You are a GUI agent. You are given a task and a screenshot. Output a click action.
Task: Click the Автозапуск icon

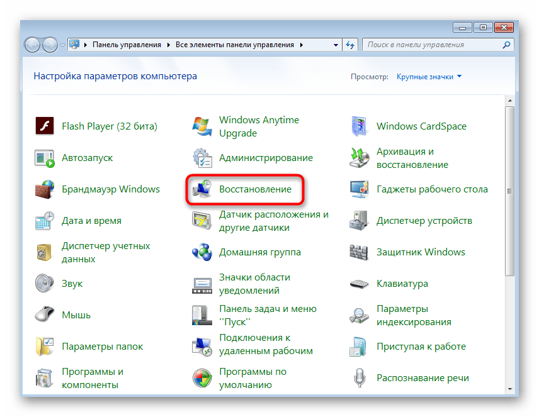(x=45, y=158)
